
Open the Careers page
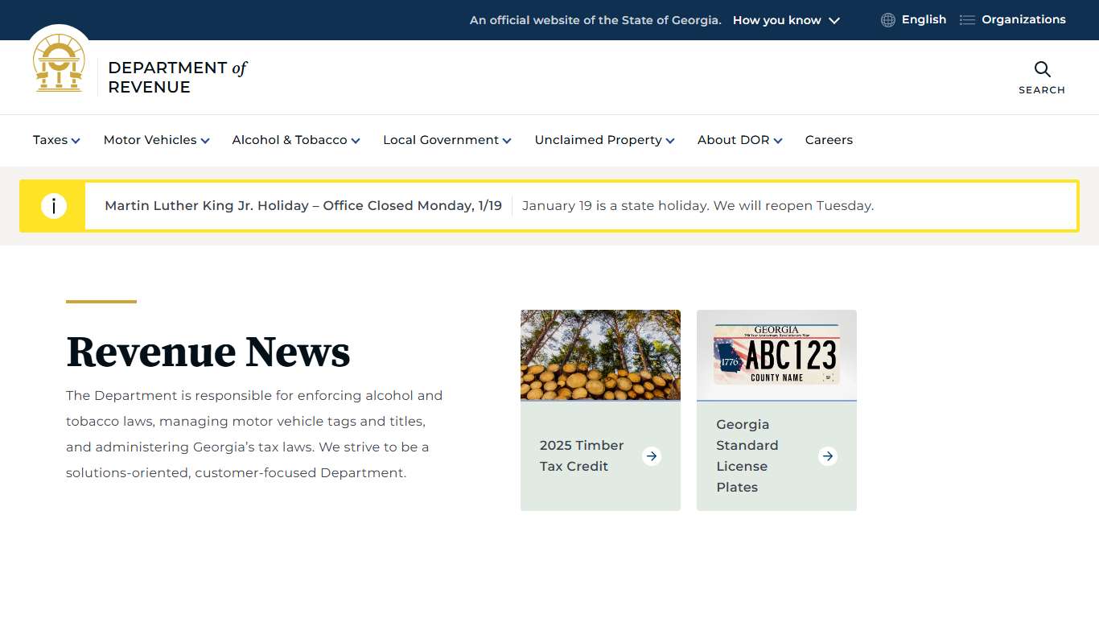pyautogui.click(x=829, y=139)
